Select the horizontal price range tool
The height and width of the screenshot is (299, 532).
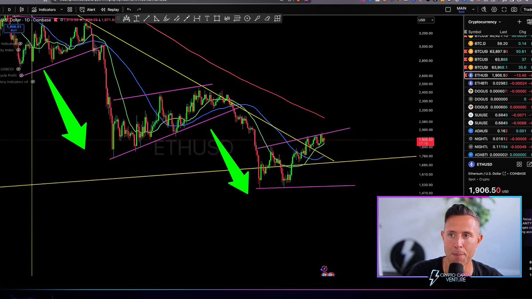coord(197,19)
